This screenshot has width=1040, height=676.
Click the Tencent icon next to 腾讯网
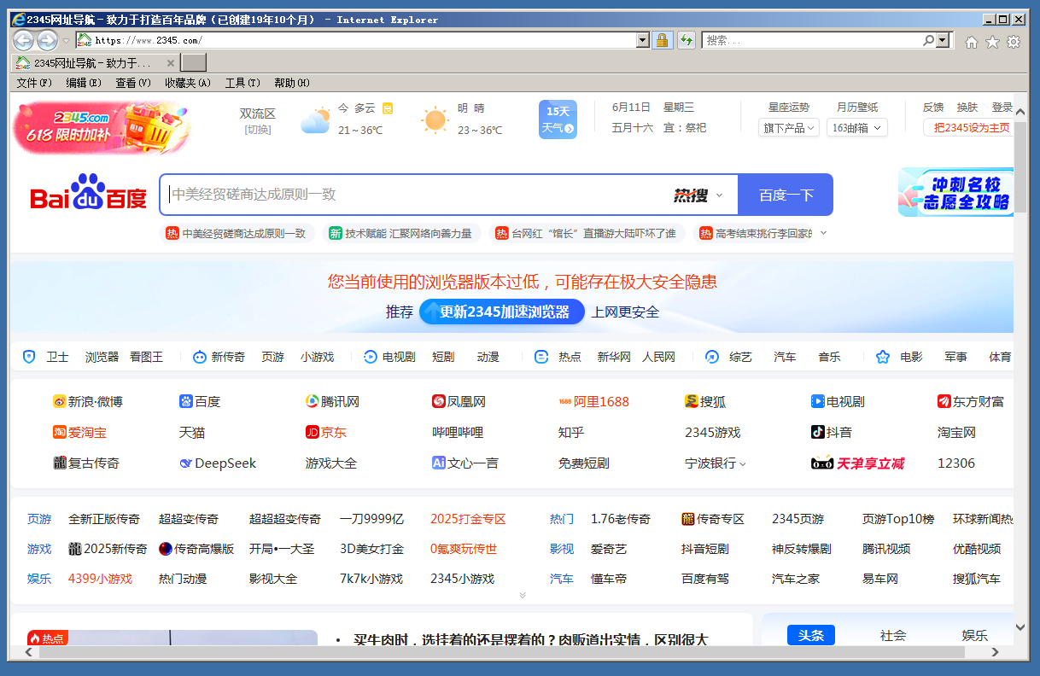tap(313, 401)
